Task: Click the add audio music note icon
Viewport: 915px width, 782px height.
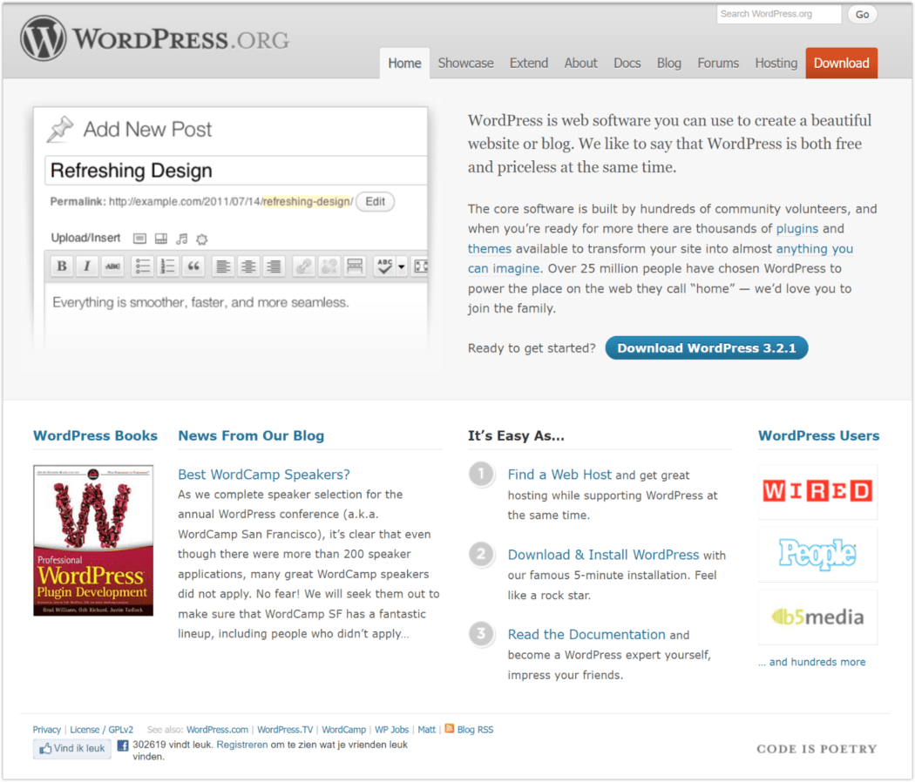Action: coord(182,239)
